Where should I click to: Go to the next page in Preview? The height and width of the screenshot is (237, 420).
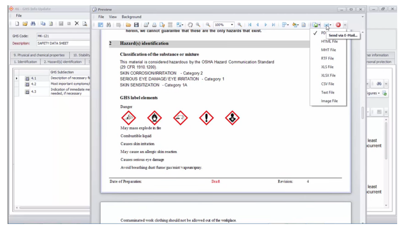[x=266, y=25]
